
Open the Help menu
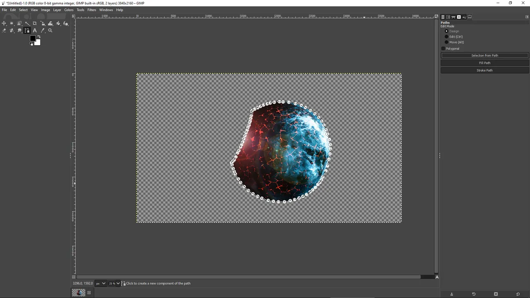[x=120, y=10]
